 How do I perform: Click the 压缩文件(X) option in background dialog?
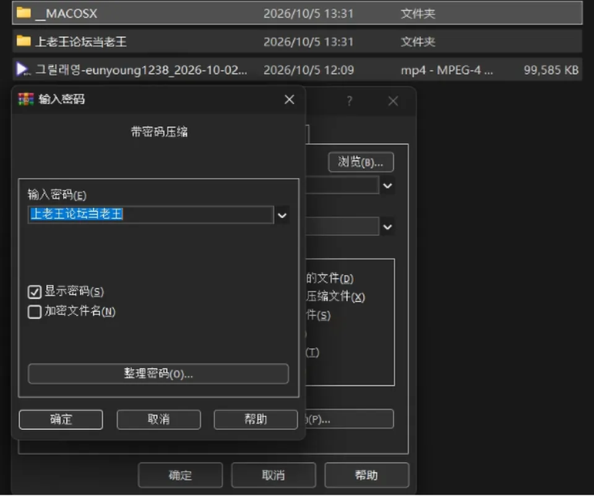335,296
